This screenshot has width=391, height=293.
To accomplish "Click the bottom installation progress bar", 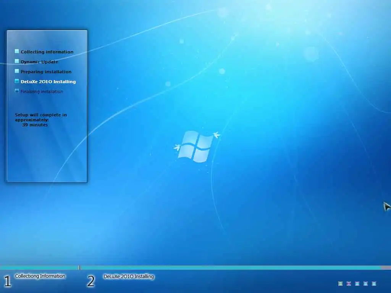I will coord(195,267).
